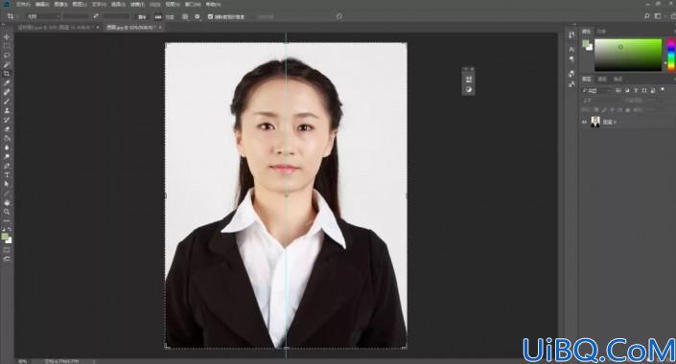This screenshot has height=364, width=676.
Task: Pick a color in the Color panel field
Action: coord(628,55)
